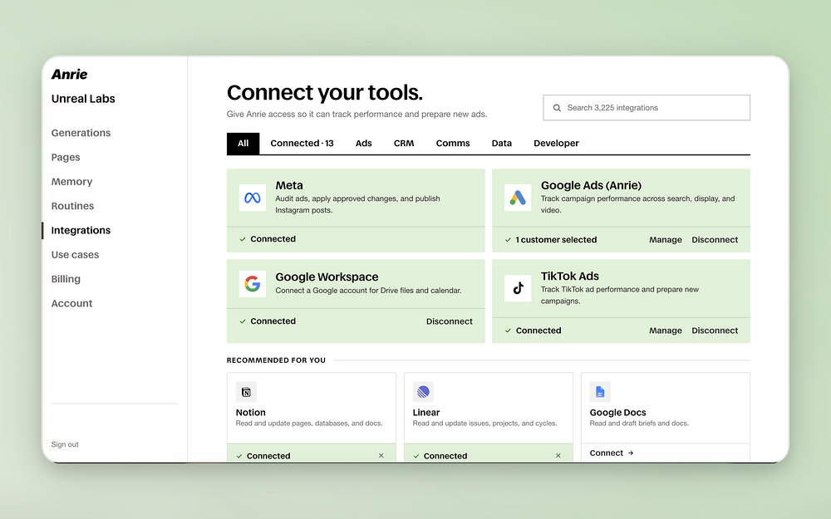831x519 pixels.
Task: Select the All tab
Action: pos(243,144)
